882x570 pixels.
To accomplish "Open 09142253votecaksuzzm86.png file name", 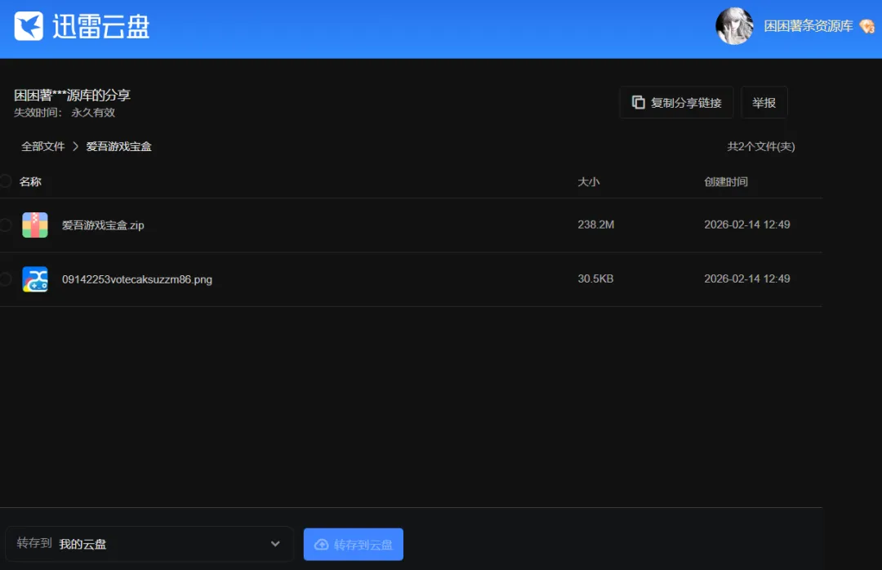I will tap(137, 279).
